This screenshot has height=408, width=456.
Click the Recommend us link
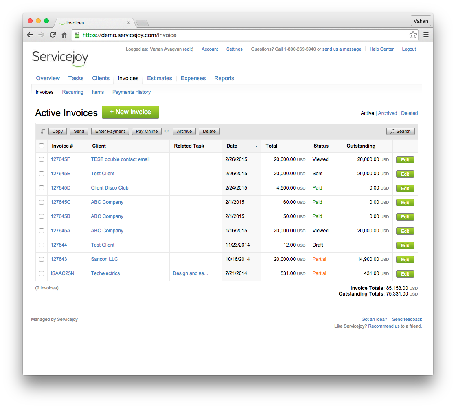[384, 326]
